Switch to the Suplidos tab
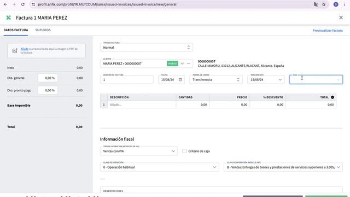This screenshot has height=197, width=350. 43,30
